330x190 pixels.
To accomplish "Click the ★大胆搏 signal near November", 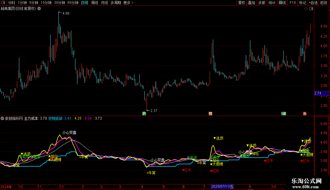I will click(x=55, y=160).
